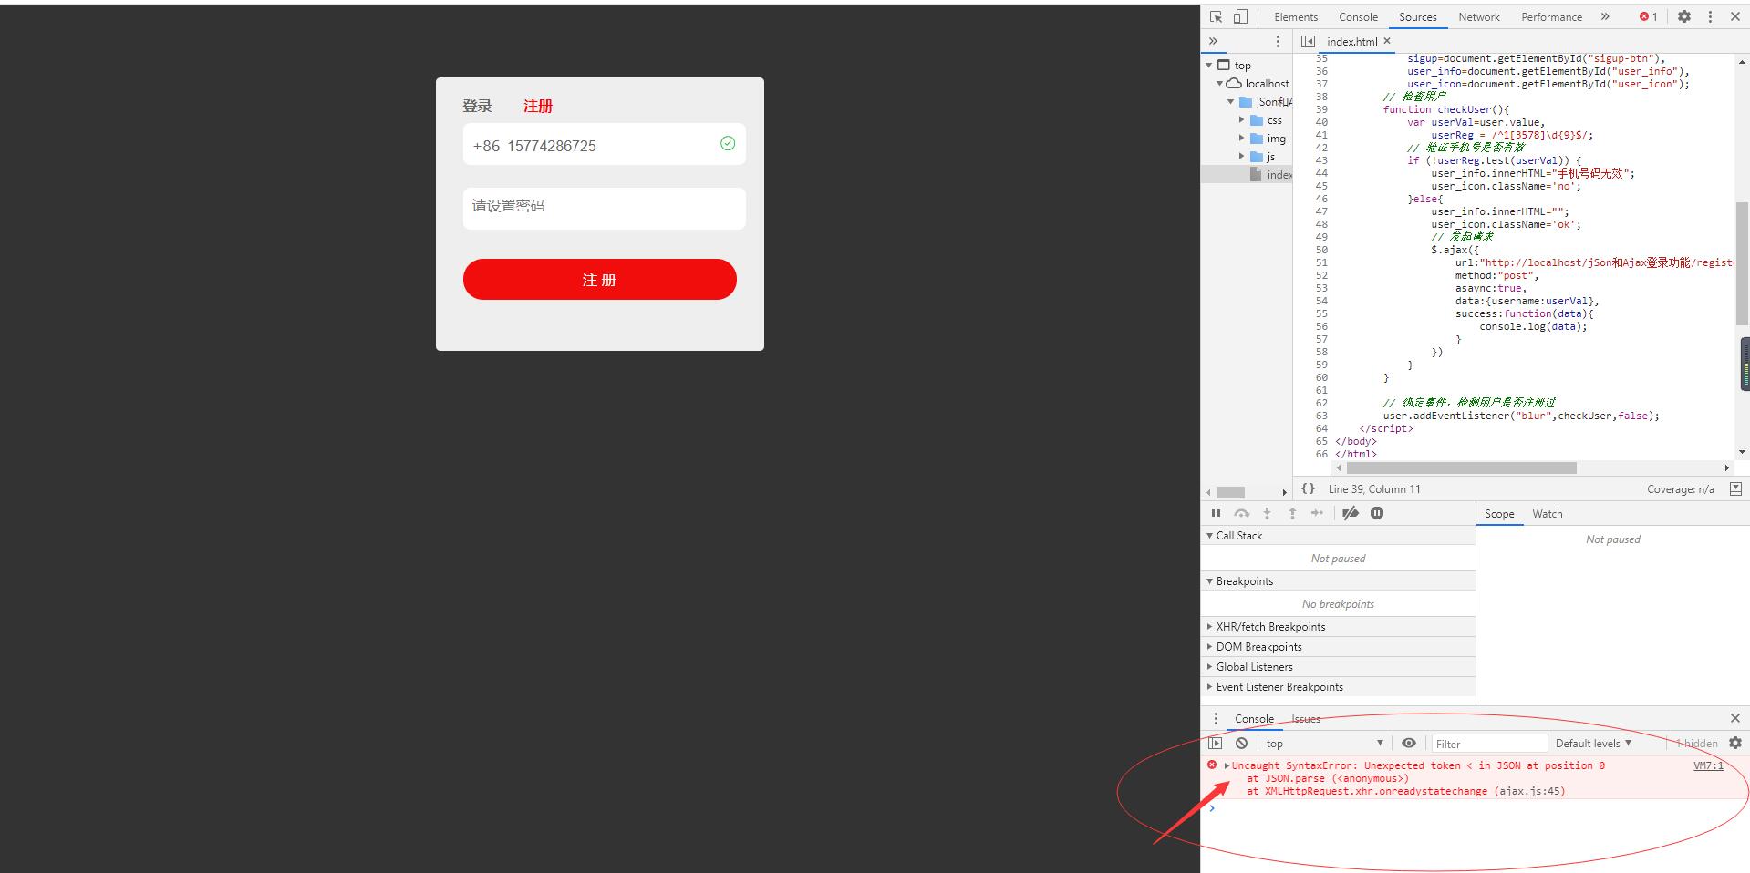Image resolution: width=1750 pixels, height=873 pixels.
Task: Collapse the localhost tree node
Action: tap(1219, 83)
